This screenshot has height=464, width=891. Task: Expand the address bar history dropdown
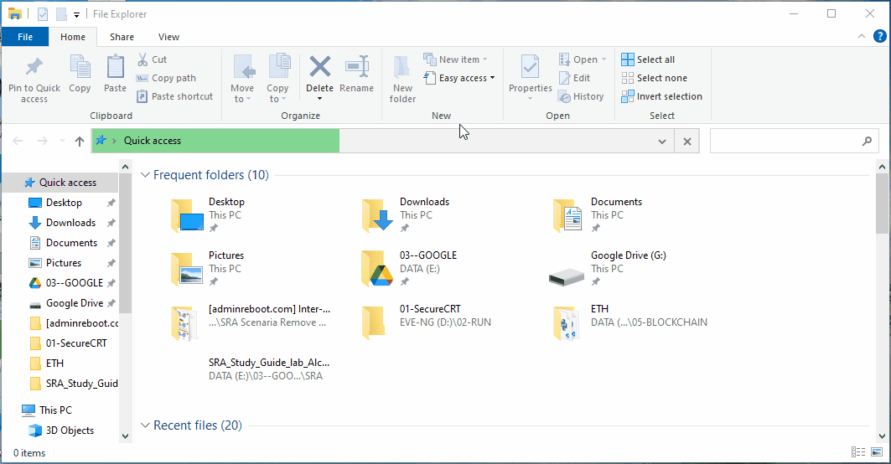(662, 142)
